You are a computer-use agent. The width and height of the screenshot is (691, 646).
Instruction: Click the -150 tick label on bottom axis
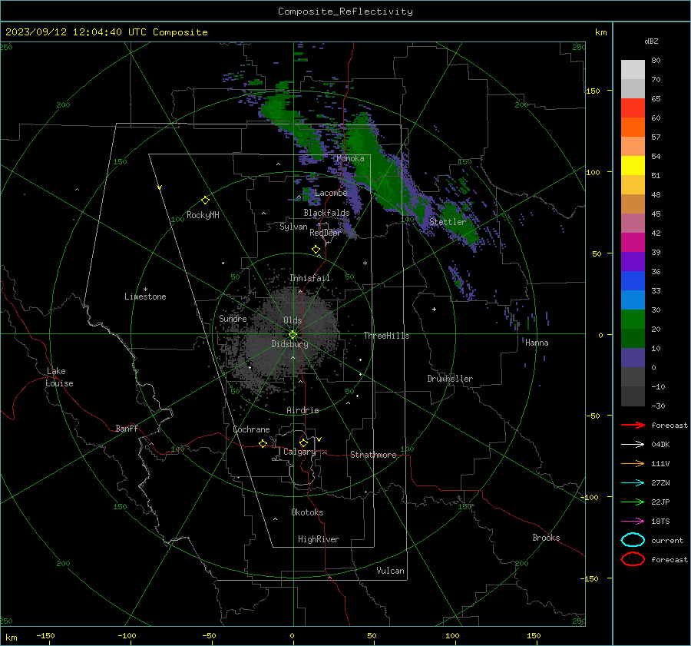(x=45, y=635)
